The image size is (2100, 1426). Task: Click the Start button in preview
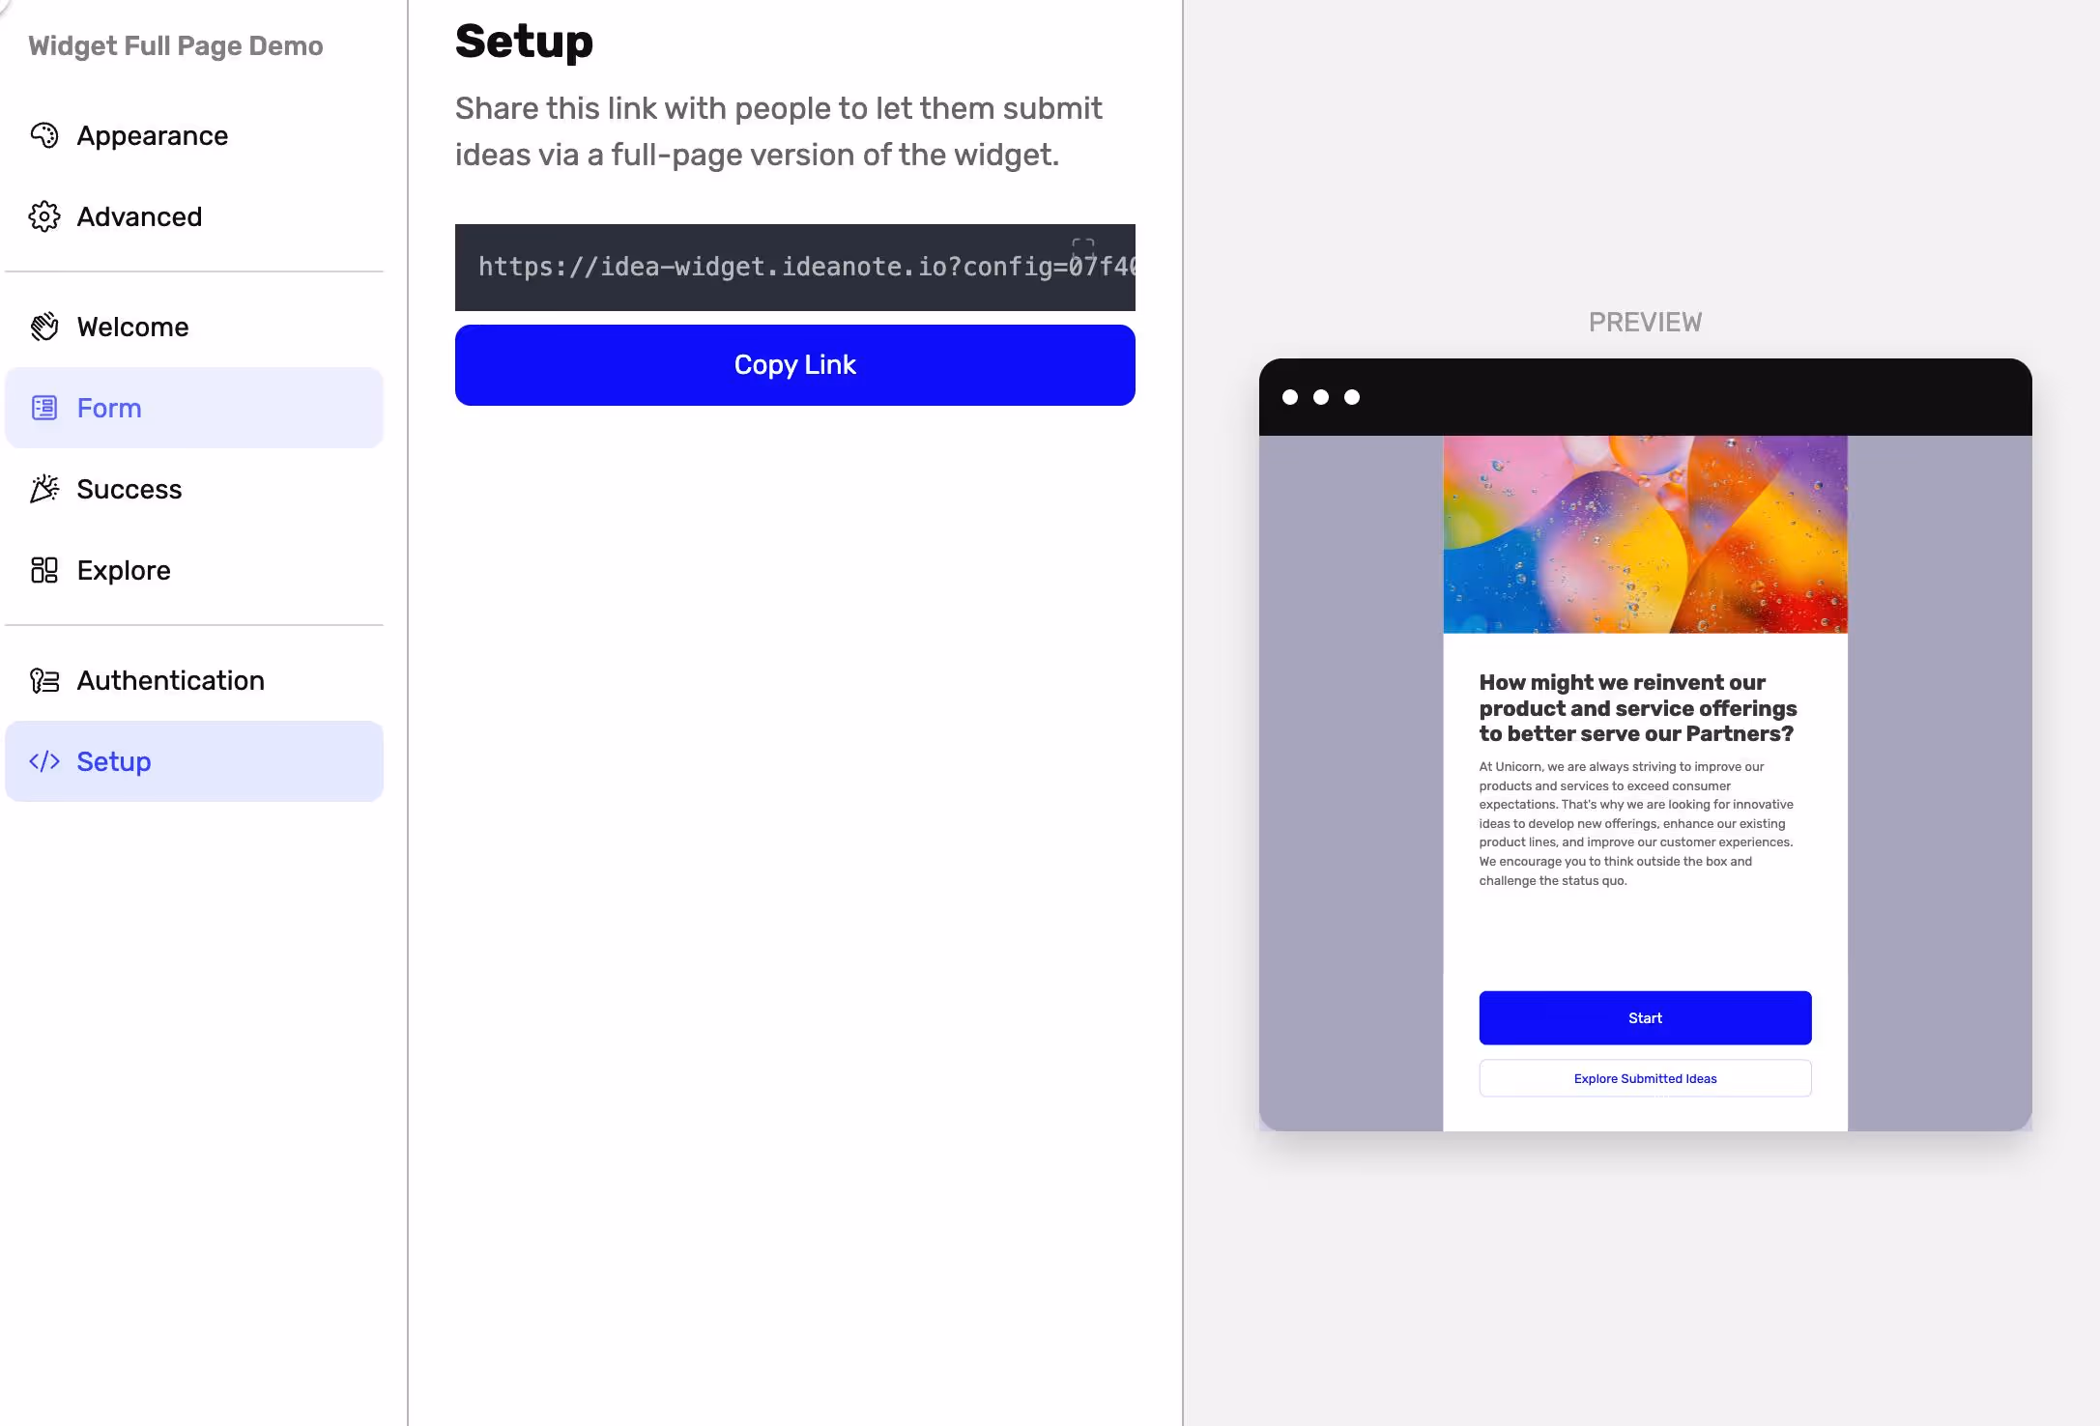pyautogui.click(x=1645, y=1017)
